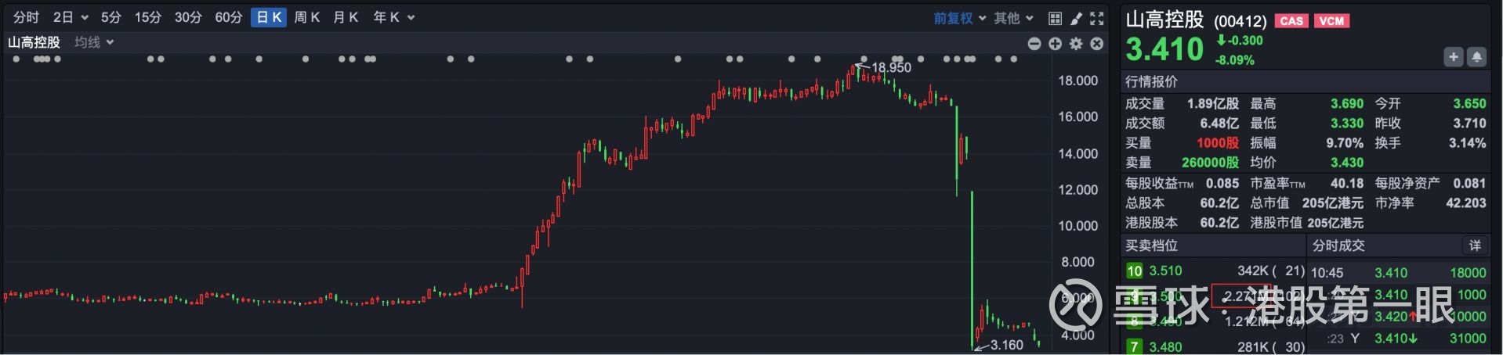The height and width of the screenshot is (355, 1503).
Task: Click the 3.160 low price marker
Action: 1006,345
